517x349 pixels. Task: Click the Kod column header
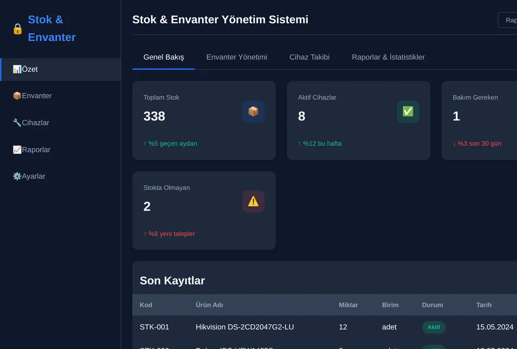146,305
